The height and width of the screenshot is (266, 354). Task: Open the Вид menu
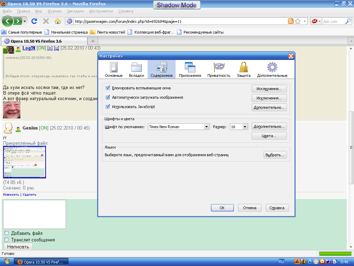[39, 11]
